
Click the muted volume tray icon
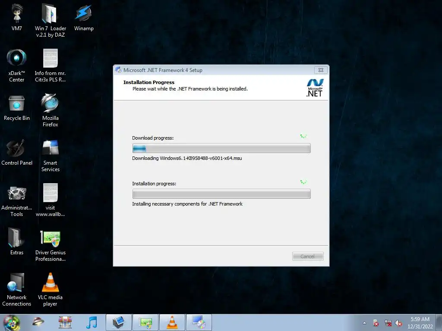point(398,323)
